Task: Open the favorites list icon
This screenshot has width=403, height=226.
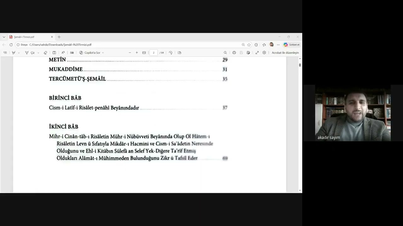Action: pyautogui.click(x=264, y=45)
